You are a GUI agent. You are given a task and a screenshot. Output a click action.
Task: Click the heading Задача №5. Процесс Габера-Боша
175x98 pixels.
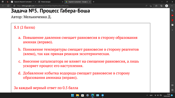[50, 11]
